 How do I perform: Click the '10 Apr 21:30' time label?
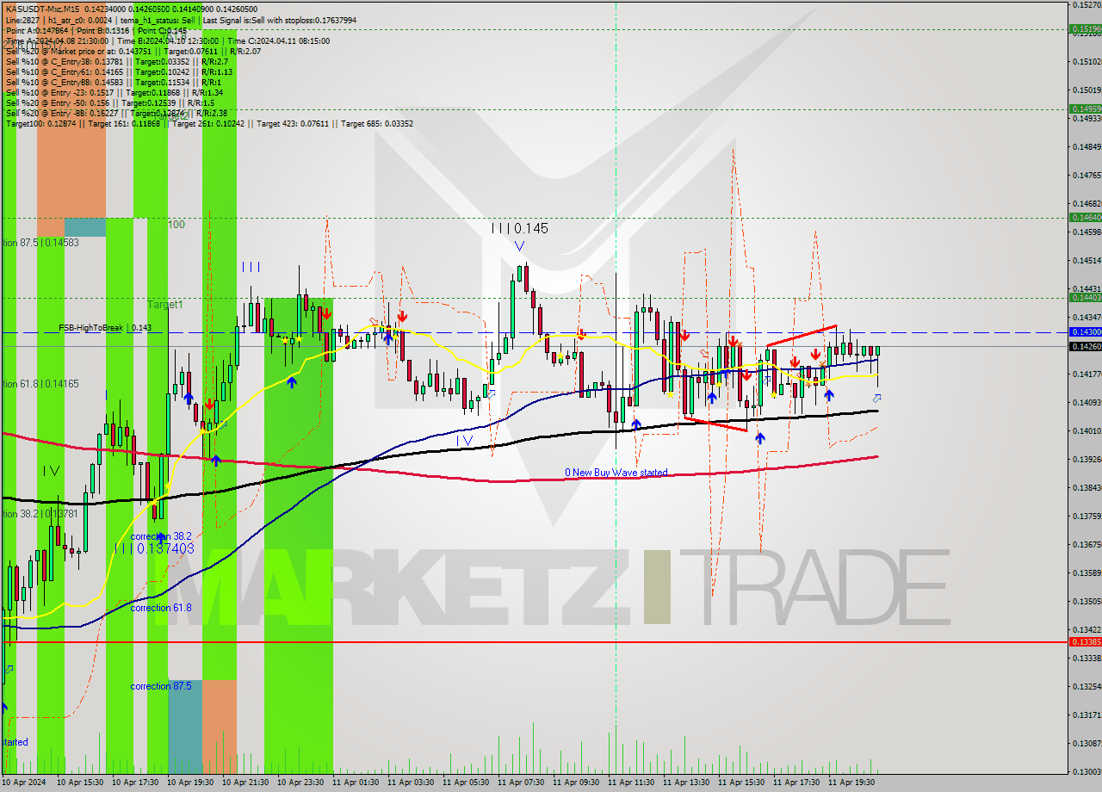[x=245, y=783]
